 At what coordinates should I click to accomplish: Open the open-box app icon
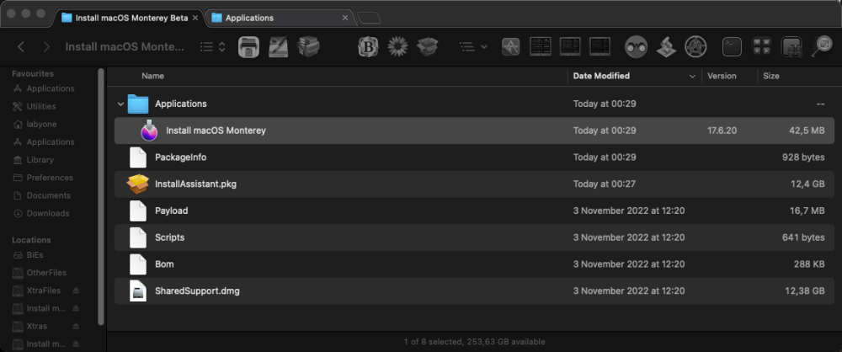coord(428,47)
